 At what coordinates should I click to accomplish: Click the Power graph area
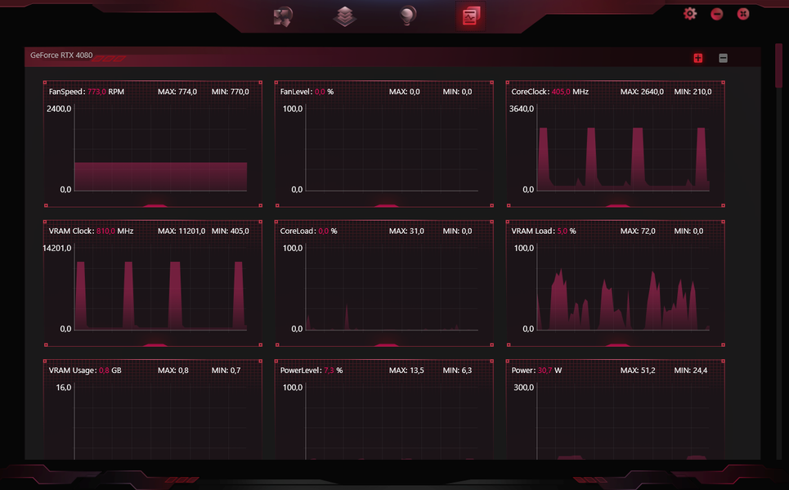623,422
